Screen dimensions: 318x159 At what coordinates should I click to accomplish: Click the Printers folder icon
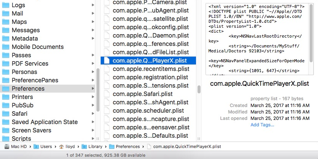coord(5,97)
